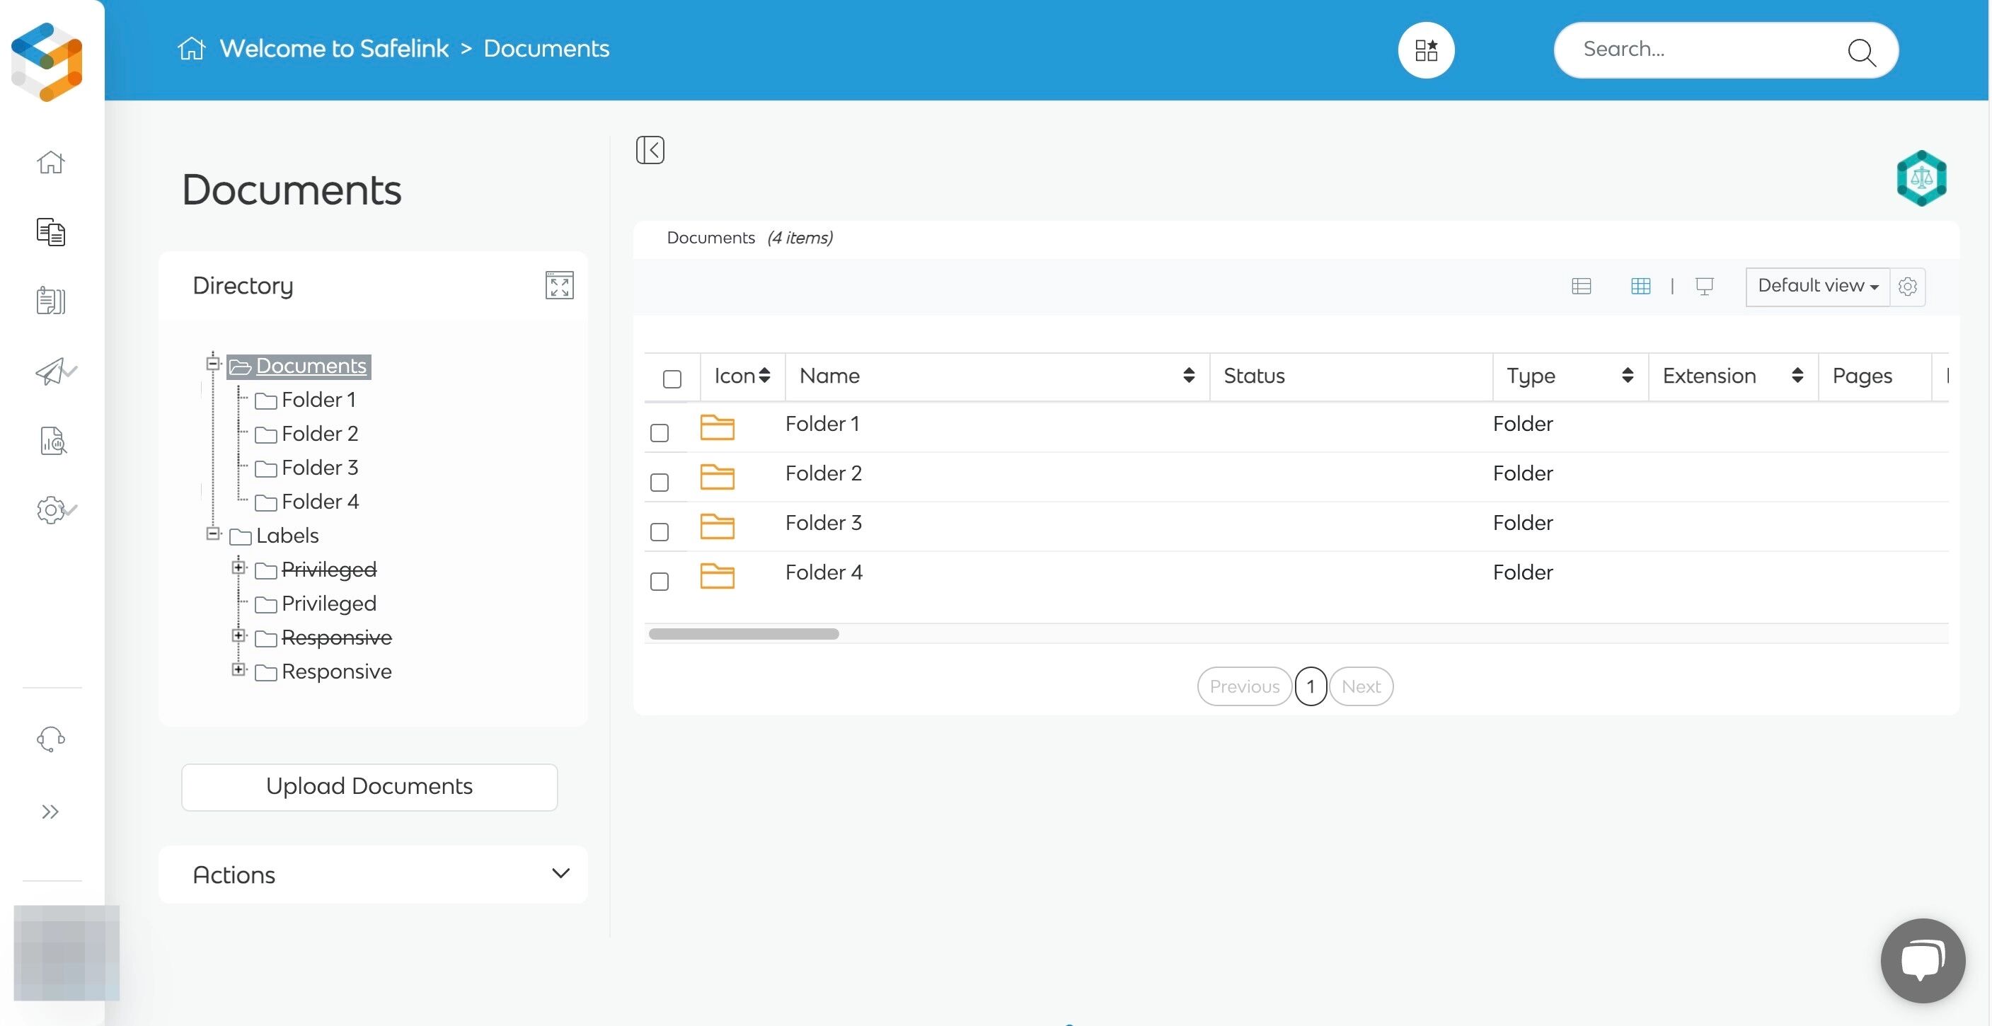Collapse the Labels tree node
This screenshot has width=1992, height=1026.
point(214,534)
